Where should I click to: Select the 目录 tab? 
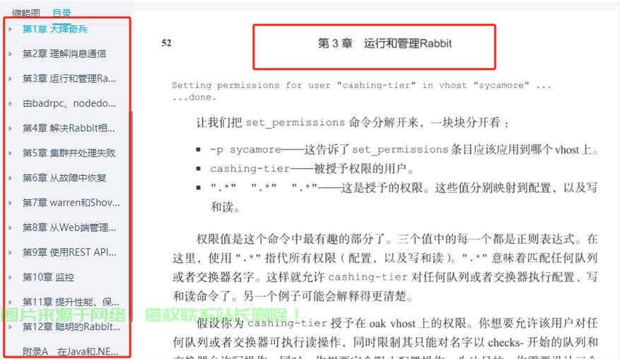pos(62,13)
